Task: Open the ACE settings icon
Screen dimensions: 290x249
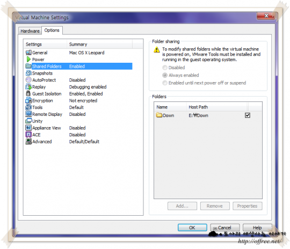Action: click(x=28, y=134)
